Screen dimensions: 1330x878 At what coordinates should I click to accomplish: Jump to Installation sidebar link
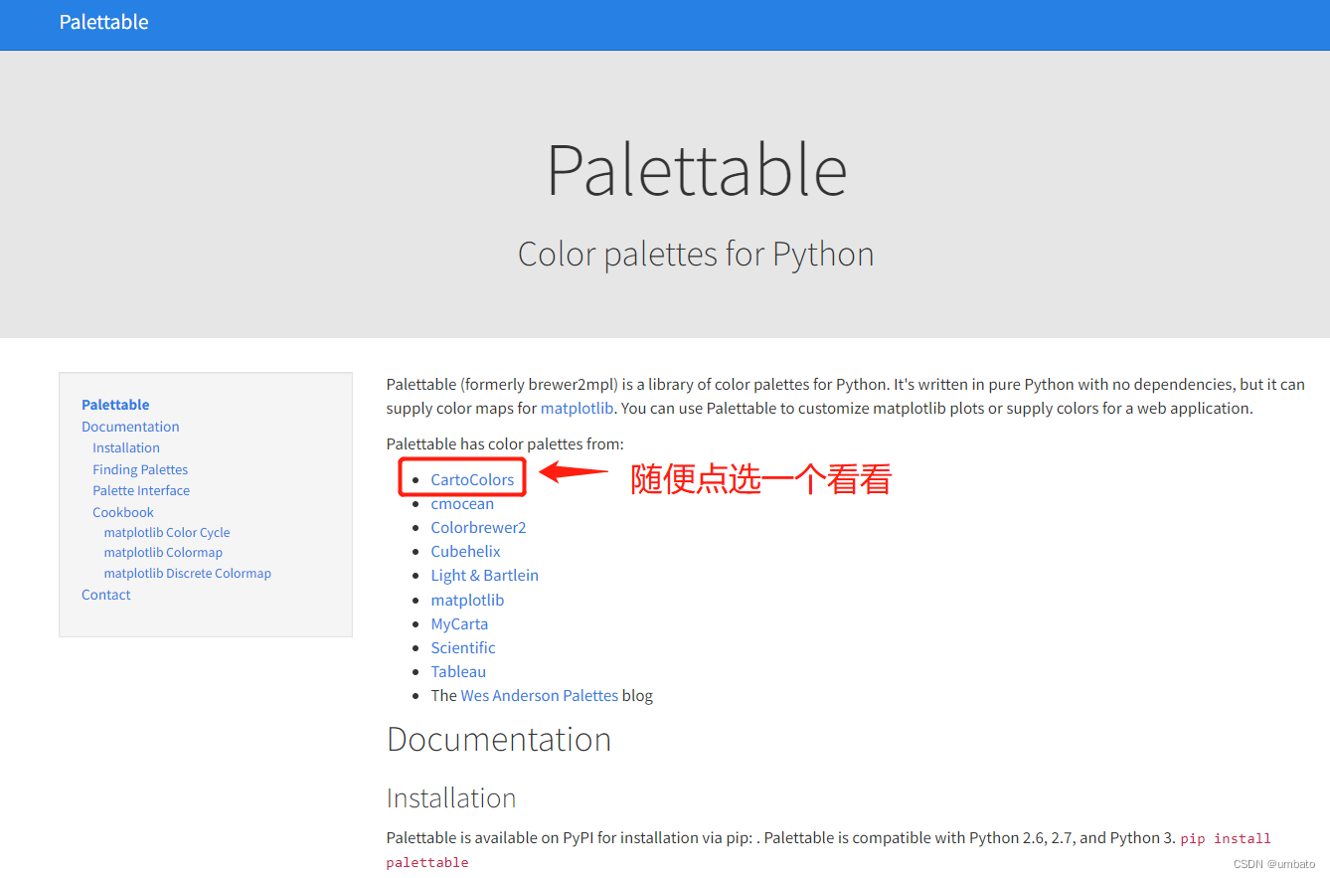coord(126,447)
